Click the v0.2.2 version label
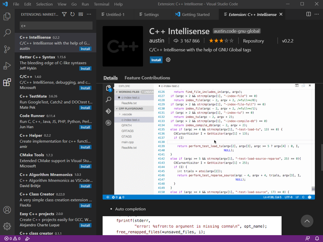The image size is (323, 242). [x=288, y=41]
